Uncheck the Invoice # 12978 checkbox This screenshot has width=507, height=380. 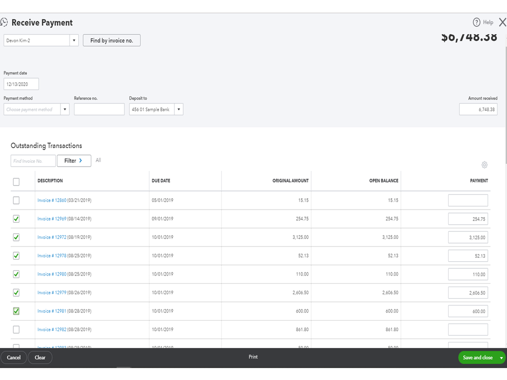coord(16,256)
